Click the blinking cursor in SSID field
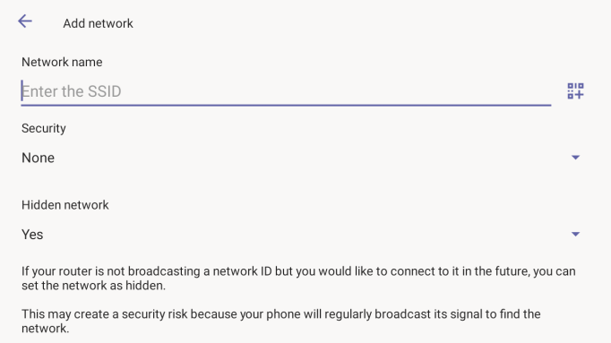 tap(22, 90)
